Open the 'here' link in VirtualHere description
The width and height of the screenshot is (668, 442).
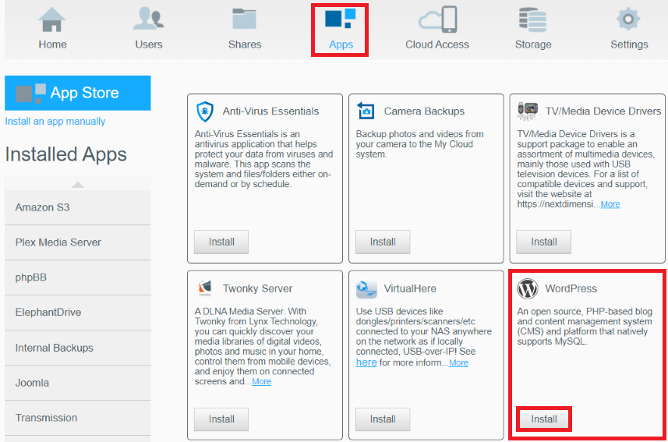coord(366,362)
